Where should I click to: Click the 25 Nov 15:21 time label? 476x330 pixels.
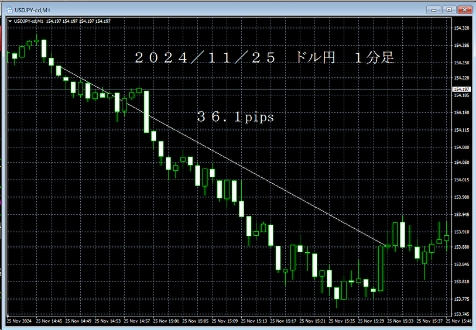point(313,321)
